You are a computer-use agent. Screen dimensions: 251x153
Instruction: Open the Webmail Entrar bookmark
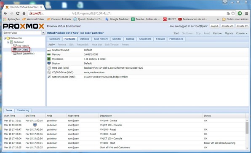click(x=33, y=19)
